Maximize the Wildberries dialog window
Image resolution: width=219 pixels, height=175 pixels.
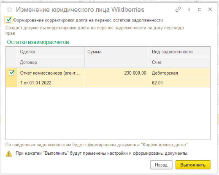(200, 9)
